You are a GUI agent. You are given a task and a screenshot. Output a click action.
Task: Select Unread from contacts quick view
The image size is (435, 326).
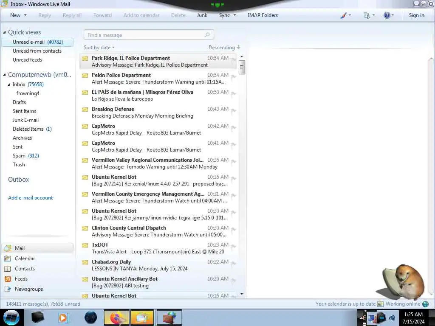click(37, 51)
